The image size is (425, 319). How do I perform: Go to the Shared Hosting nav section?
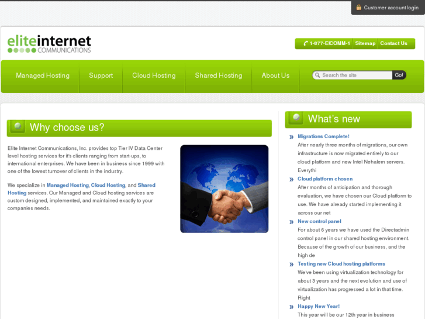[219, 76]
